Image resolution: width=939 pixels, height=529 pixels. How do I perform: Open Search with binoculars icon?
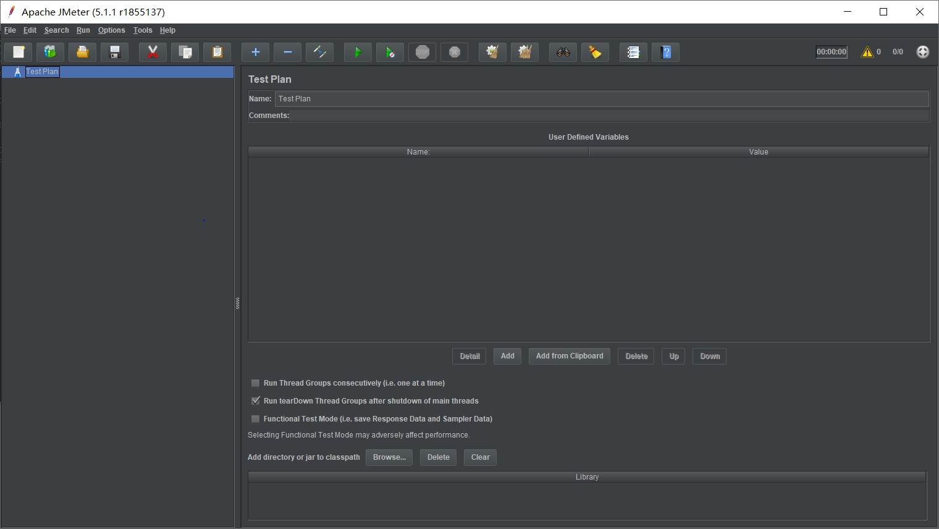point(563,52)
